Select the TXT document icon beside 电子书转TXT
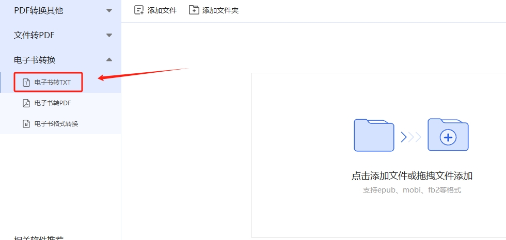Screen dimensions: 506x240 (x=26, y=83)
